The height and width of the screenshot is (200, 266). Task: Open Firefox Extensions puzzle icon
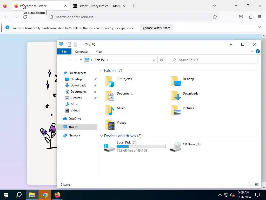point(250,17)
